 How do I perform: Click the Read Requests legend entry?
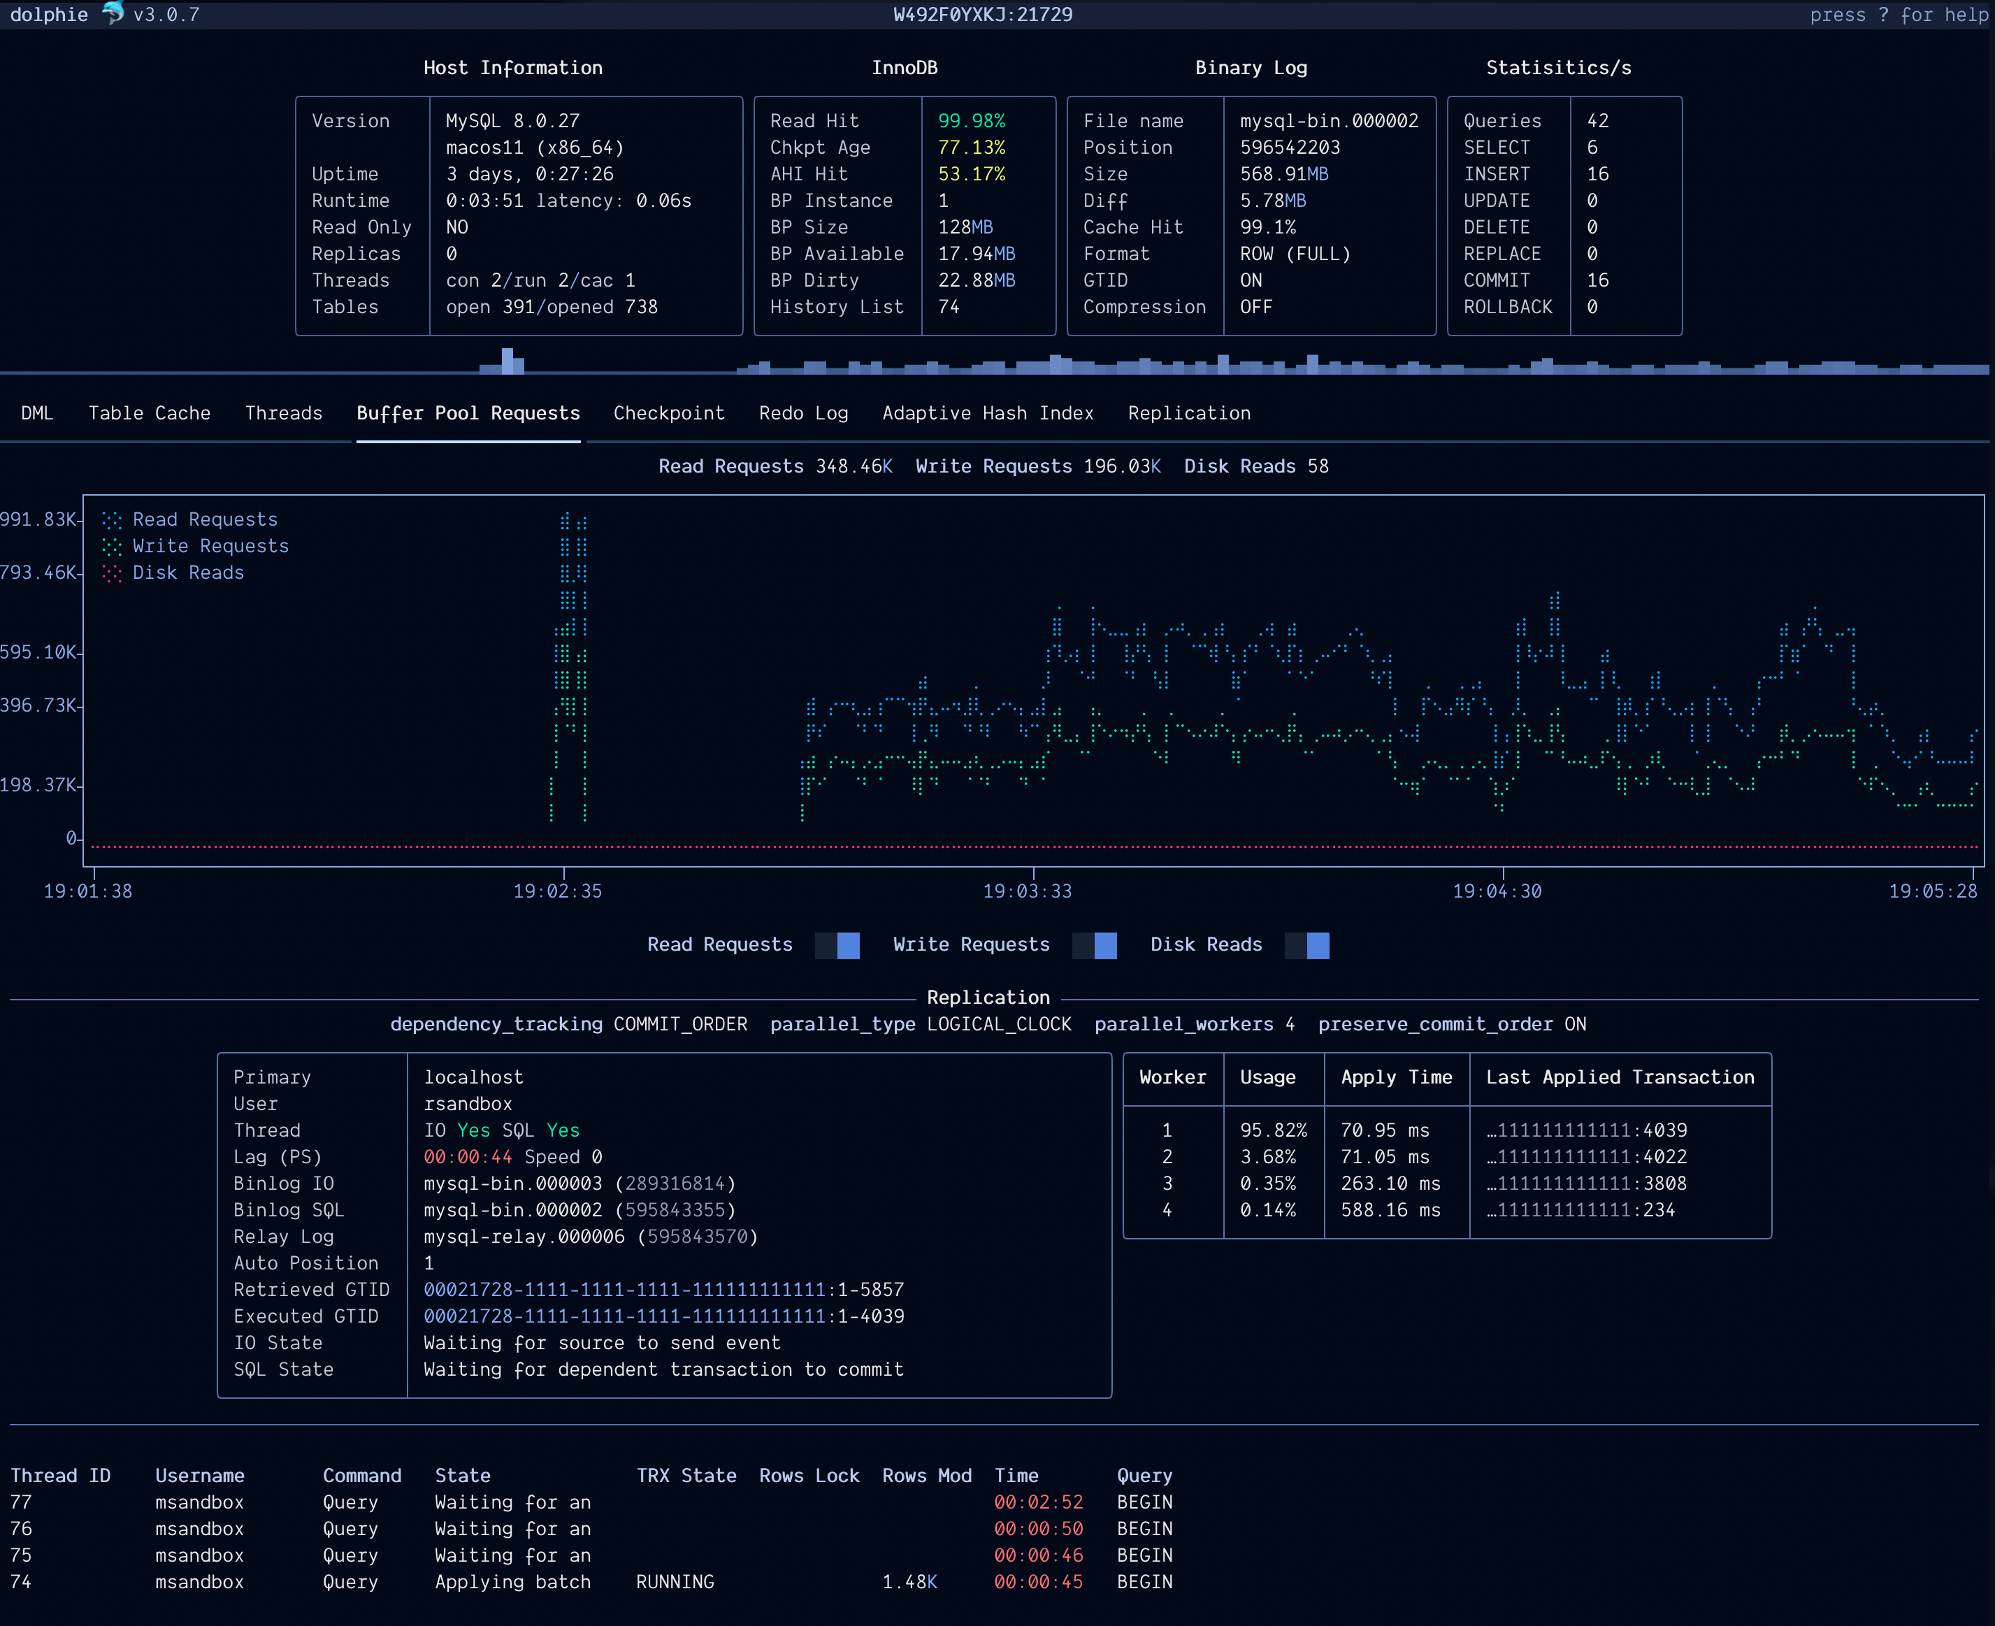[204, 519]
